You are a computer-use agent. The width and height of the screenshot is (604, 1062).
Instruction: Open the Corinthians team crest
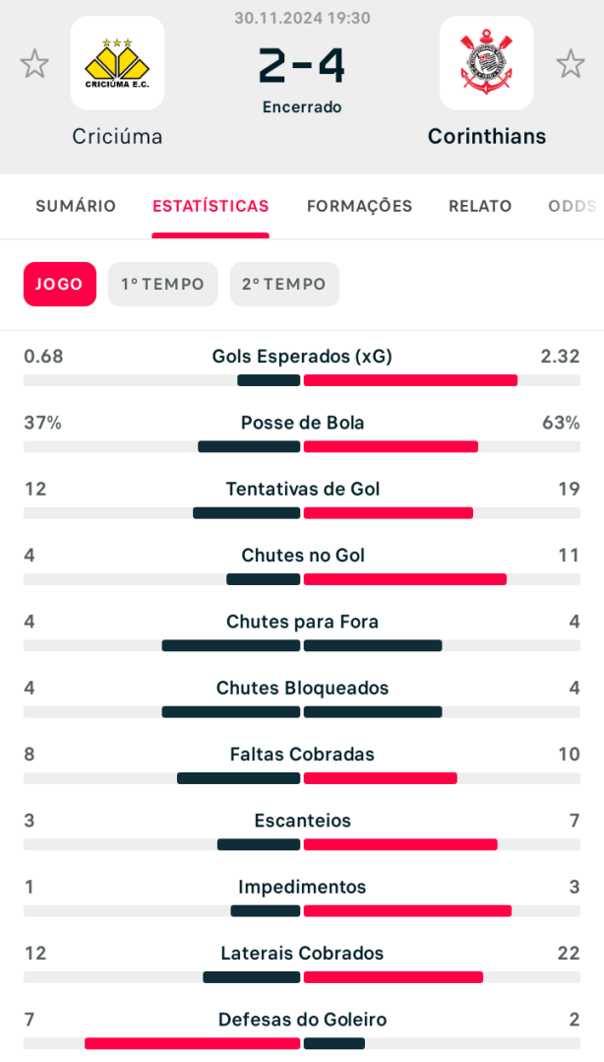coord(486,63)
